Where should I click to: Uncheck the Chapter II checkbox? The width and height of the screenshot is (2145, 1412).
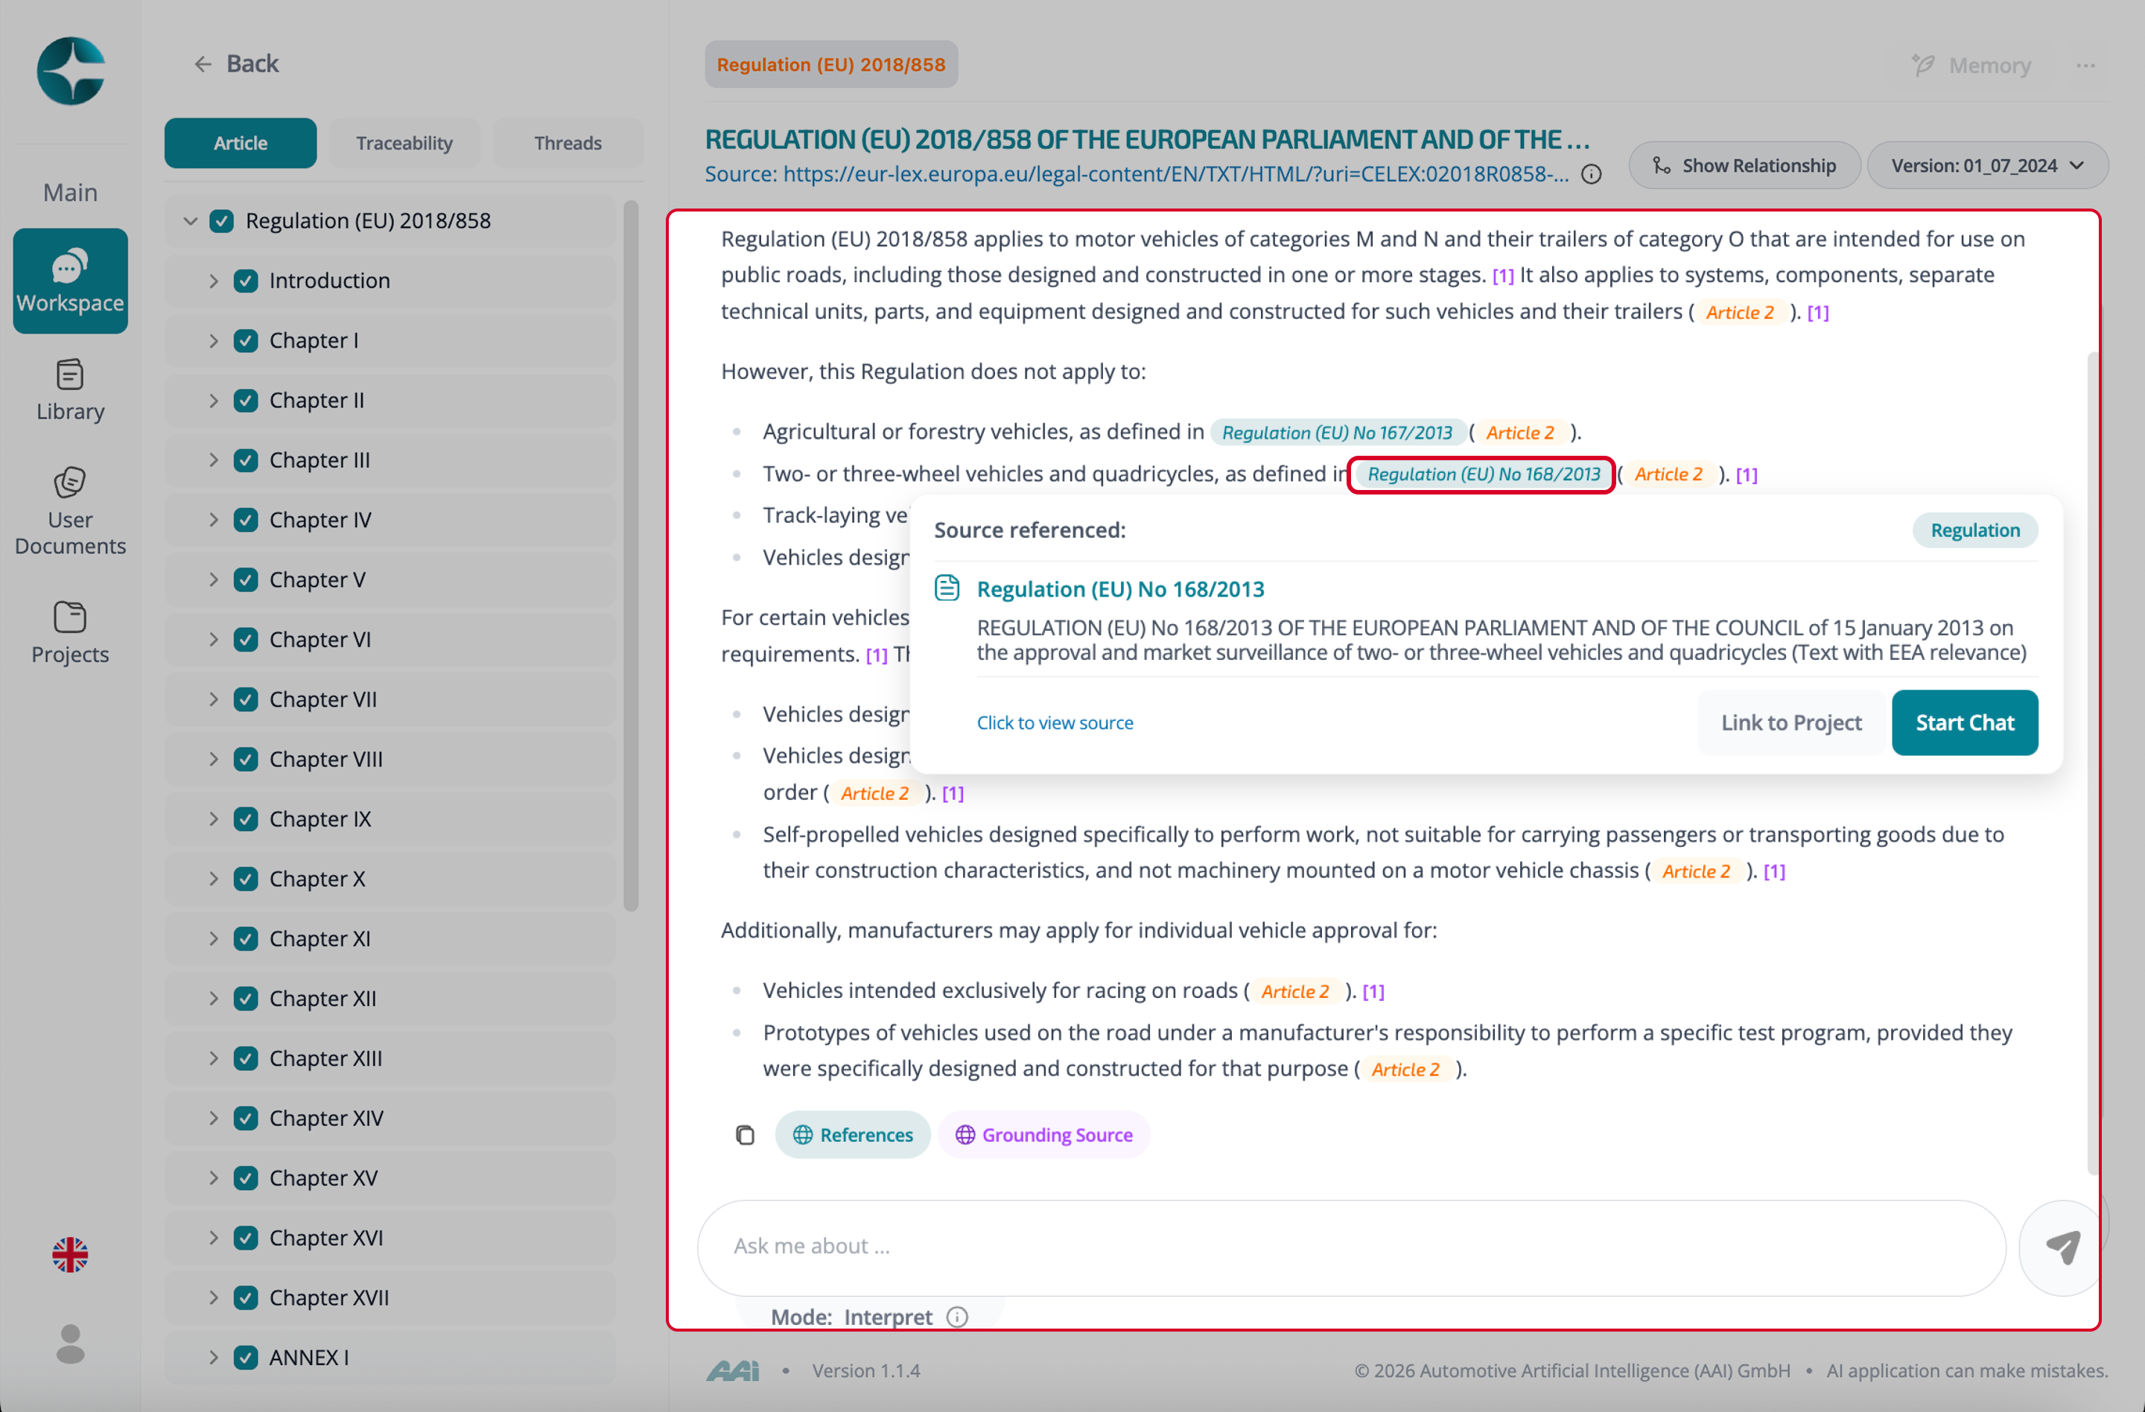coord(245,400)
